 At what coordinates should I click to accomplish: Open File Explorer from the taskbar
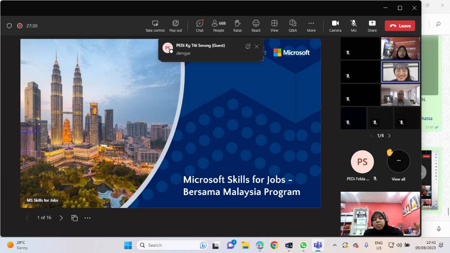(245, 245)
